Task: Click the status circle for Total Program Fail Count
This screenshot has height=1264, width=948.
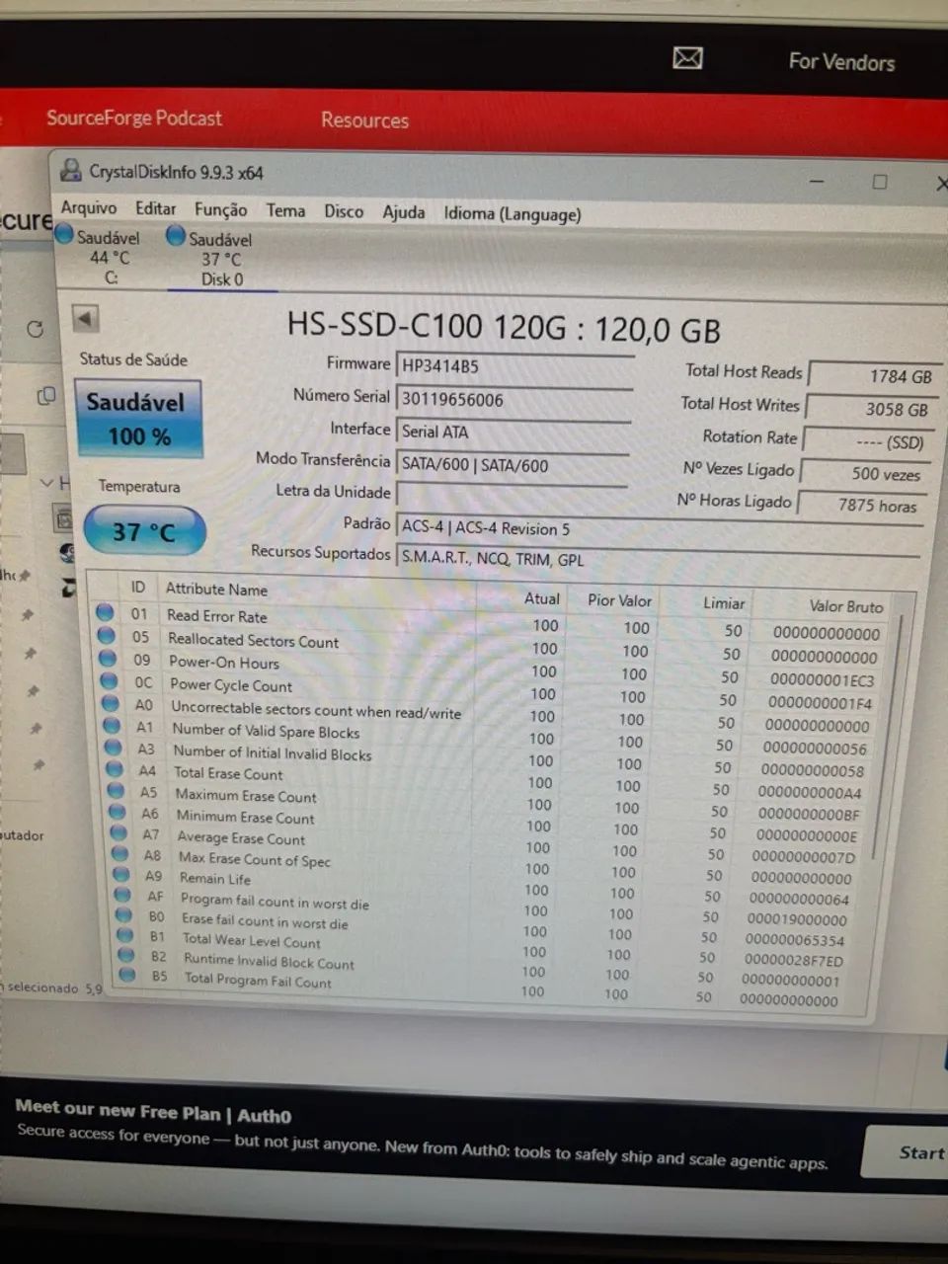Action: tap(127, 975)
